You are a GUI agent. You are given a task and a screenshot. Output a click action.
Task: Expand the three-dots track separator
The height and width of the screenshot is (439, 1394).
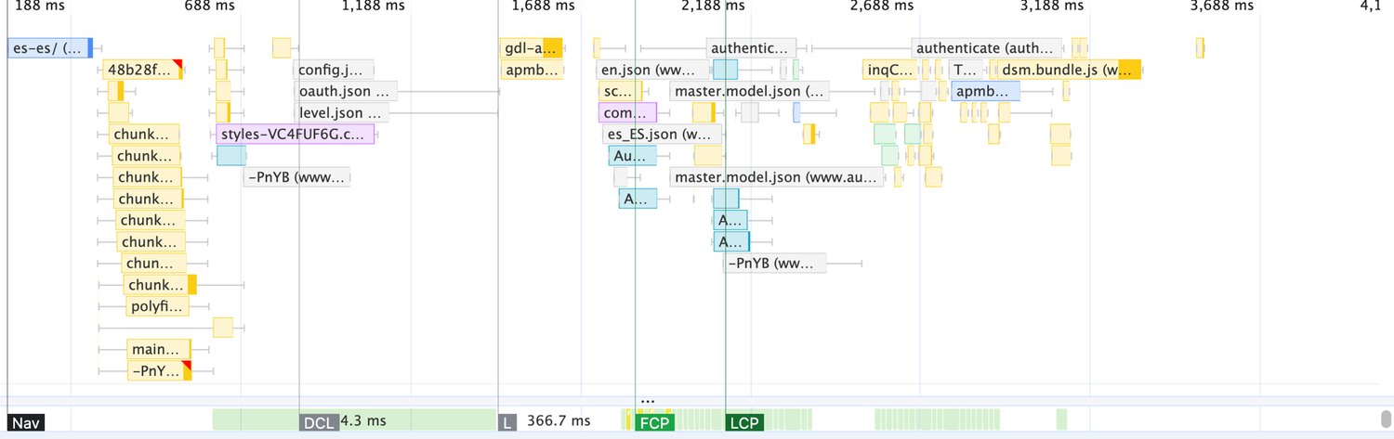[x=648, y=400]
